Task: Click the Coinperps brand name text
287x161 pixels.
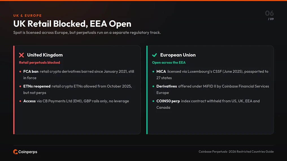Action: (x=28, y=152)
